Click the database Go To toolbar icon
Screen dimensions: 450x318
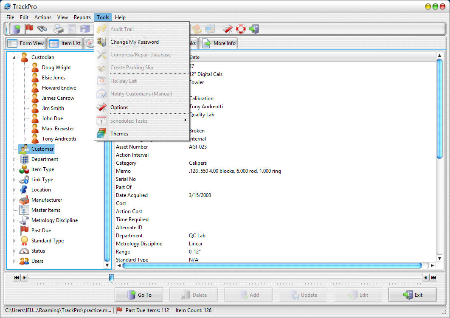(16, 29)
